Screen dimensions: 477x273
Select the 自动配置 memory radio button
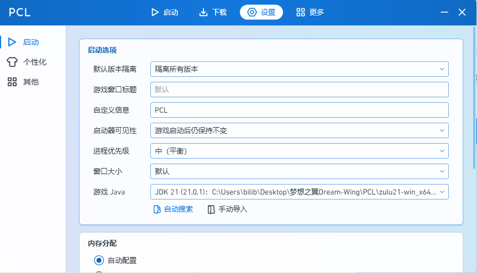[x=99, y=260]
